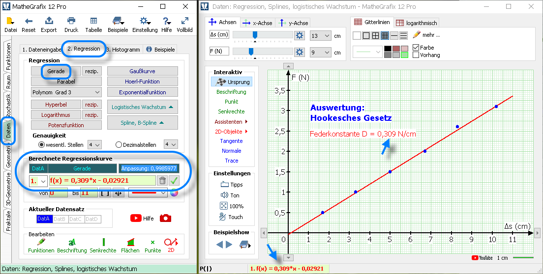Open the x-axis length dropdown showing 13
The height and width of the screenshot is (274, 543).
click(321, 35)
